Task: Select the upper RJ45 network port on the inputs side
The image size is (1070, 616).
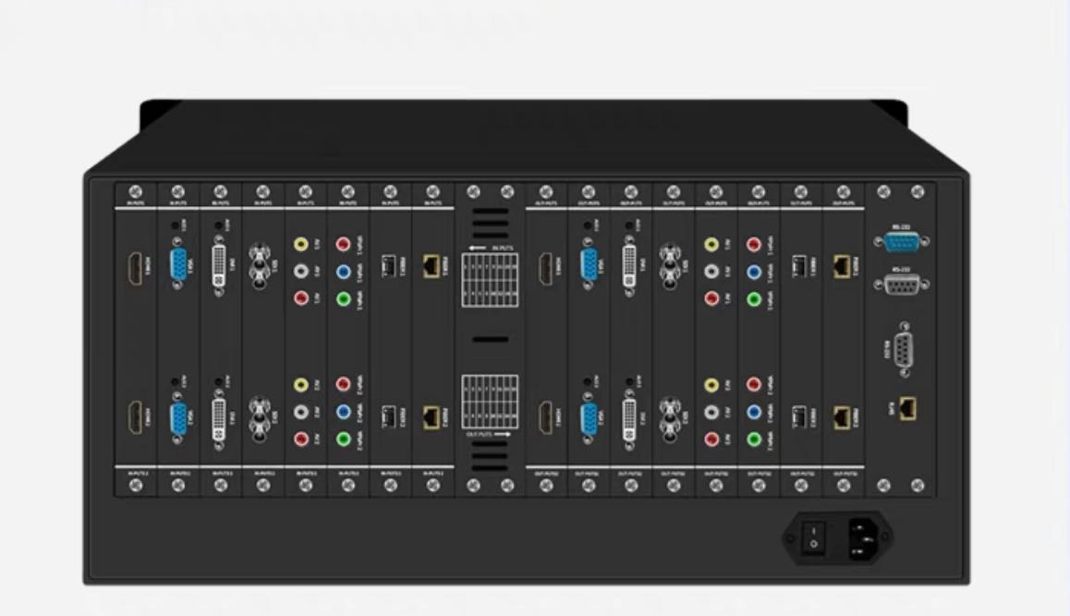Action: pos(431,266)
